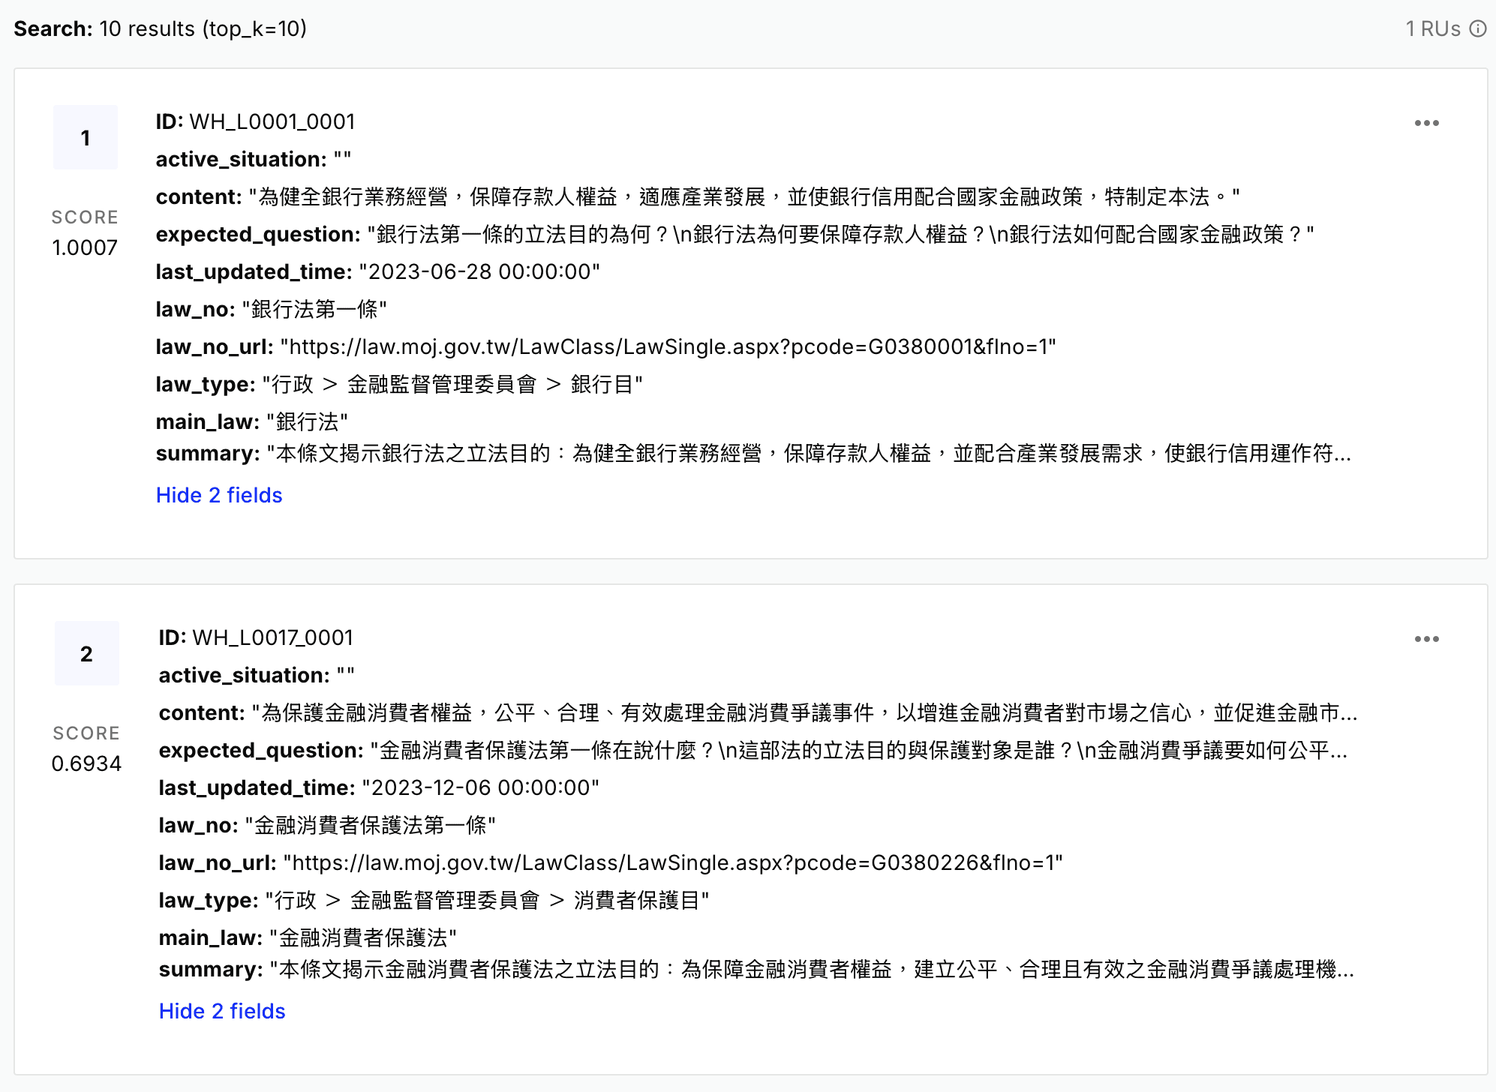
Task: Click rank badge number 1
Action: tap(86, 137)
